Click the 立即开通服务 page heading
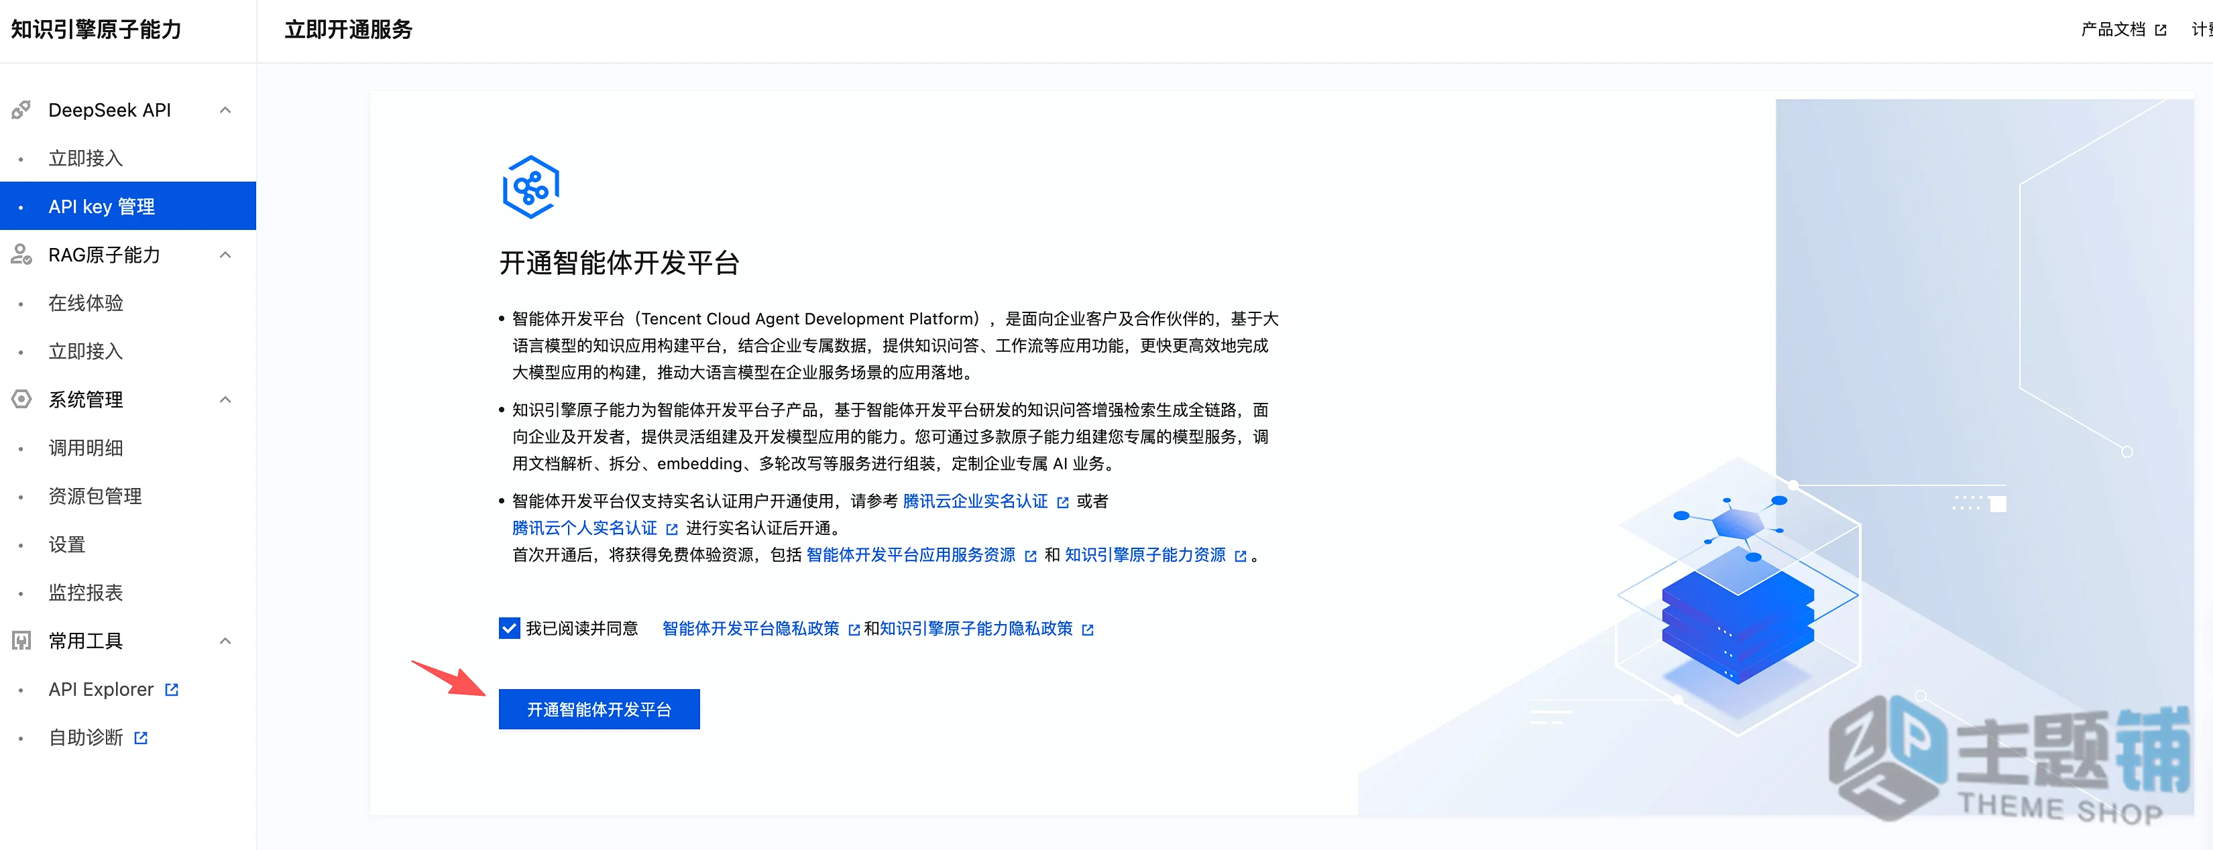The height and width of the screenshot is (850, 2213). [348, 30]
